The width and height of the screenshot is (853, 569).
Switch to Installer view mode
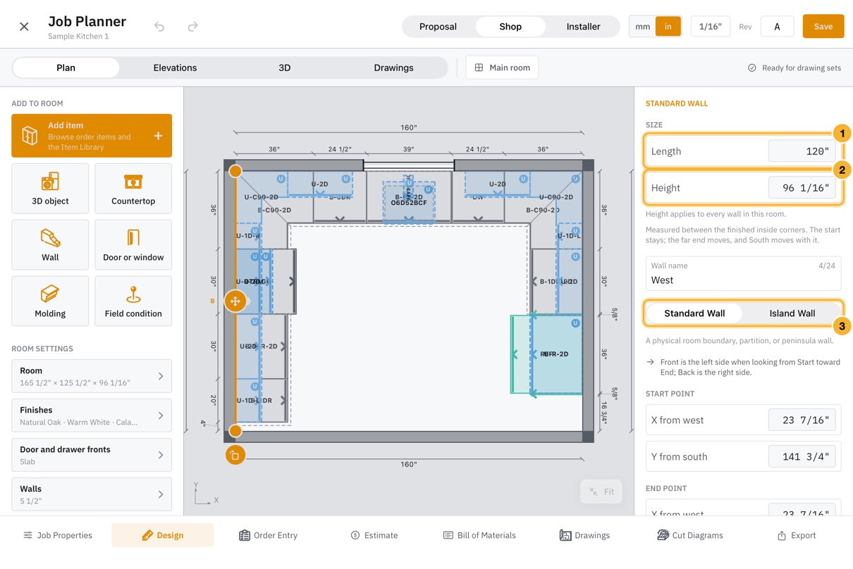[583, 27]
